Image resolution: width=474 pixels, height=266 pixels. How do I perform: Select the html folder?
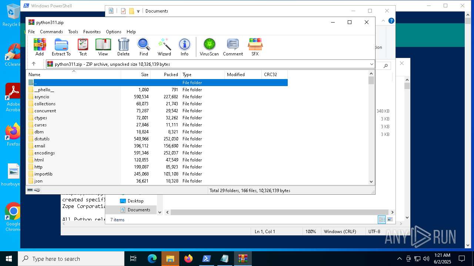[158, 160]
